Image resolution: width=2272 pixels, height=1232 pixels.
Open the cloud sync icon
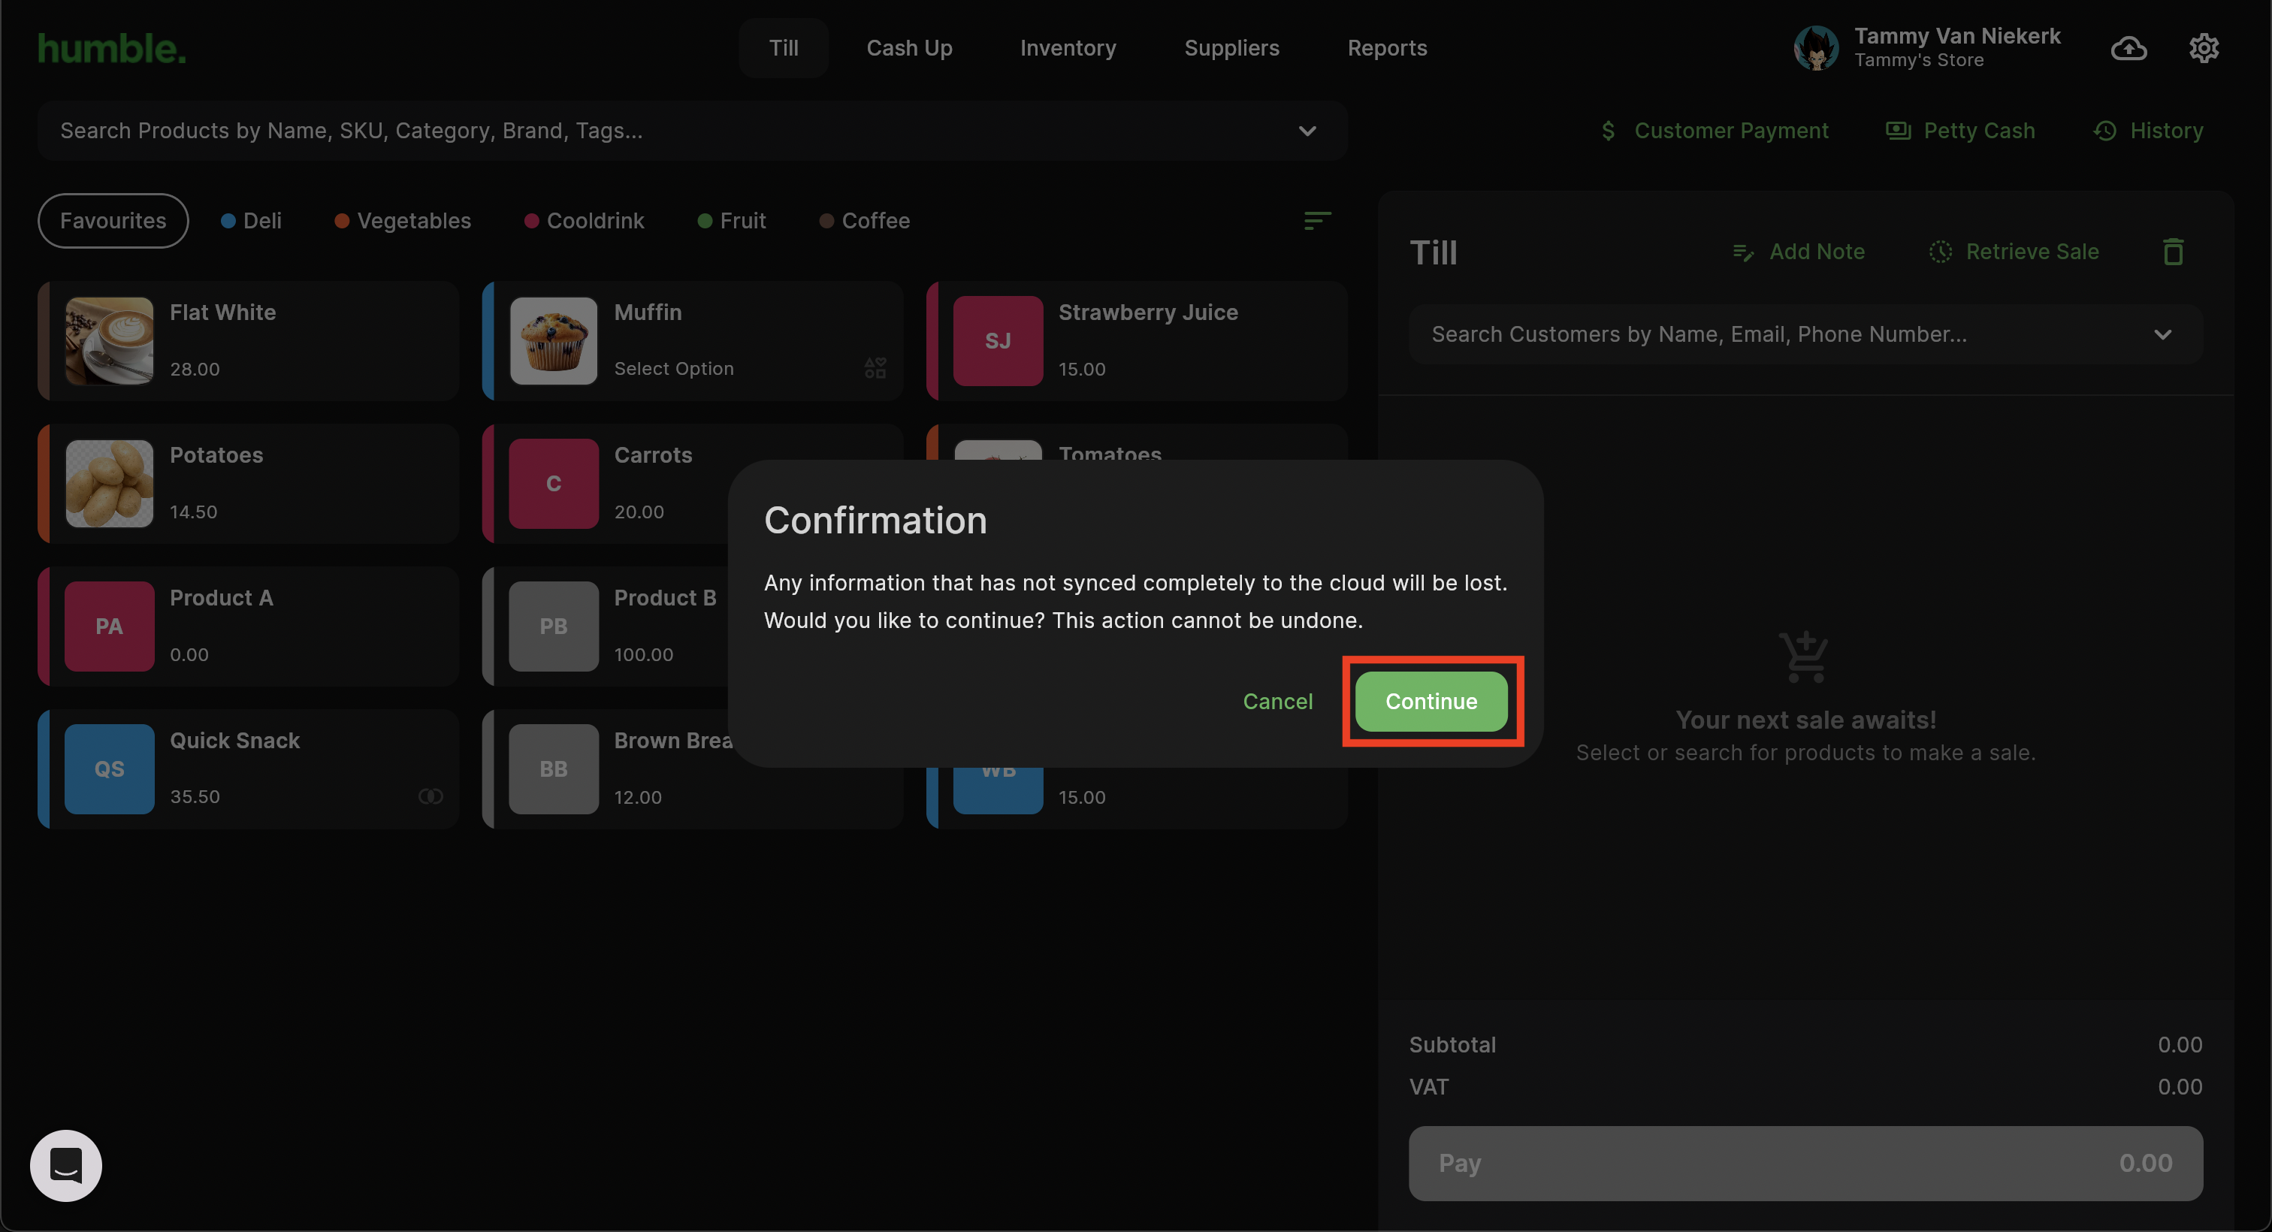[x=2128, y=47]
